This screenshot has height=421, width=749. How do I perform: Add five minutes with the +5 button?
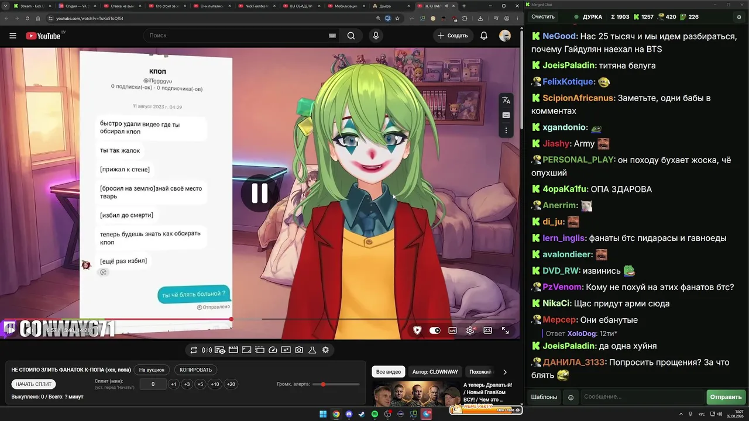point(200,384)
